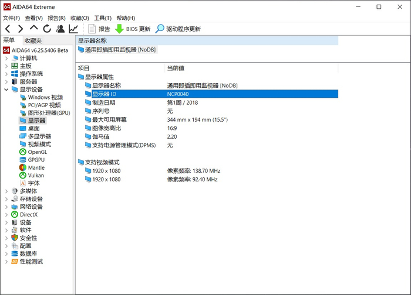Go forward with the right arrow icon
This screenshot has height=295, width=411.
click(x=21, y=29)
